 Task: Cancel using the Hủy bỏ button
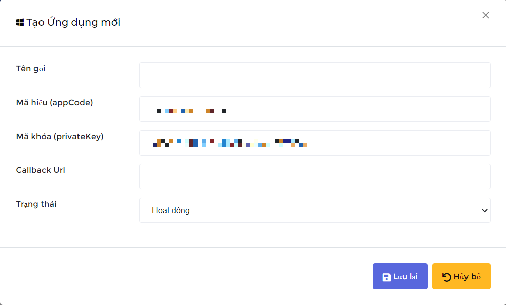point(461,276)
